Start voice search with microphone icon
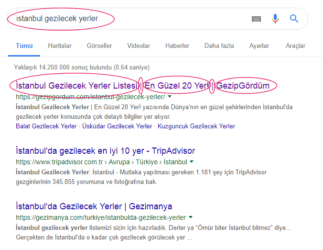The height and width of the screenshot is (250, 323). click(x=275, y=19)
